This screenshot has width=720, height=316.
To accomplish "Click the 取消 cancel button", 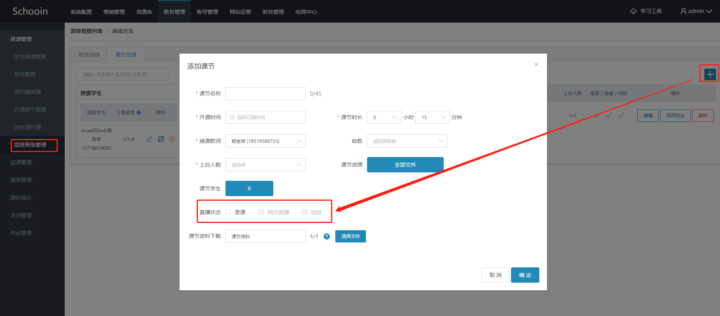I will 496,275.
